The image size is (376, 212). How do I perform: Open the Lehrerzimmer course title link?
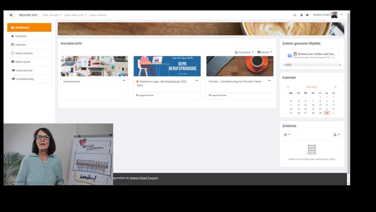point(72,82)
